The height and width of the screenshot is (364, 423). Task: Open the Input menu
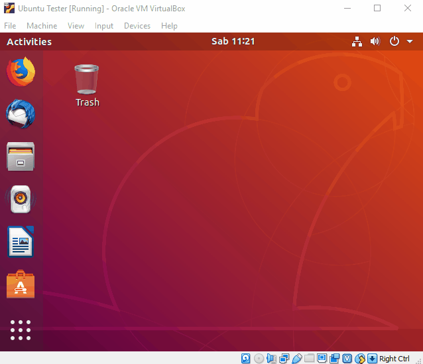104,26
